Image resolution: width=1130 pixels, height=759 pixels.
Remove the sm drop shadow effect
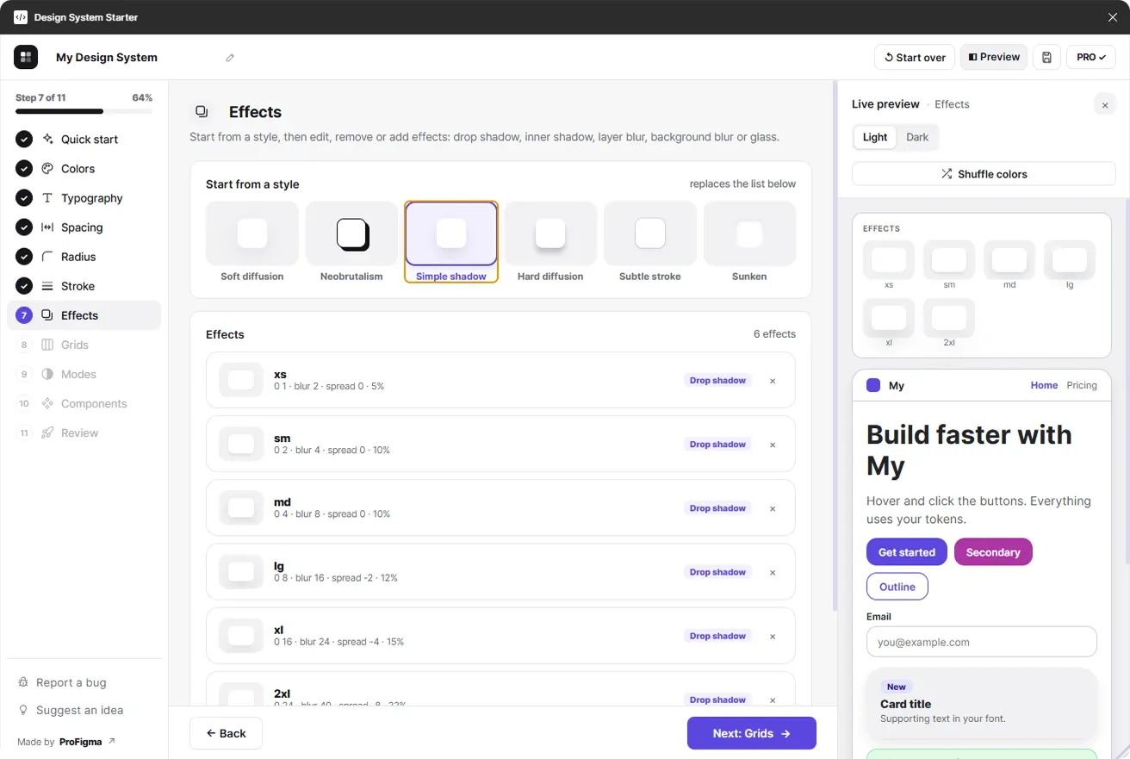pos(773,445)
